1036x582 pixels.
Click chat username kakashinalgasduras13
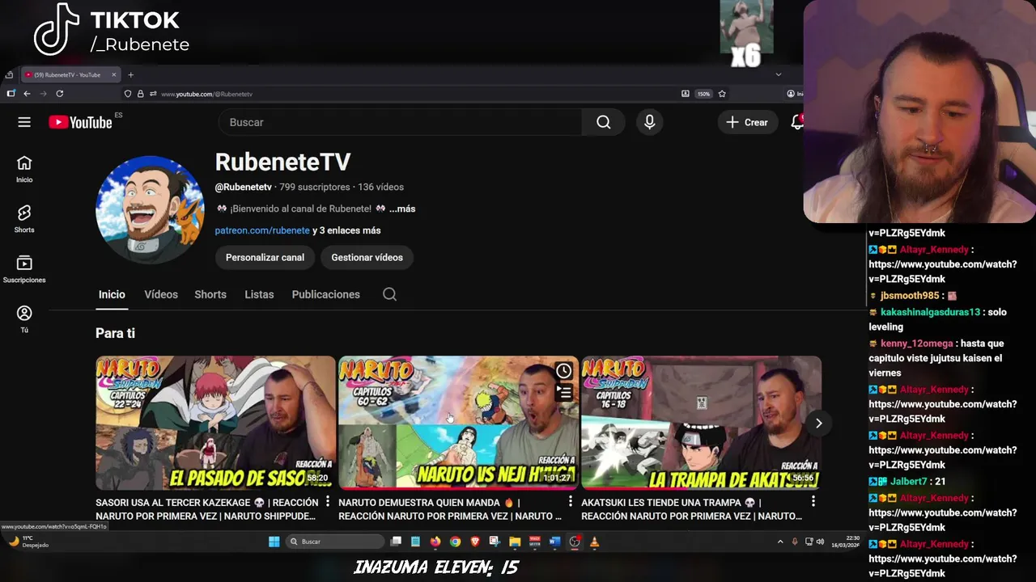[x=931, y=312]
